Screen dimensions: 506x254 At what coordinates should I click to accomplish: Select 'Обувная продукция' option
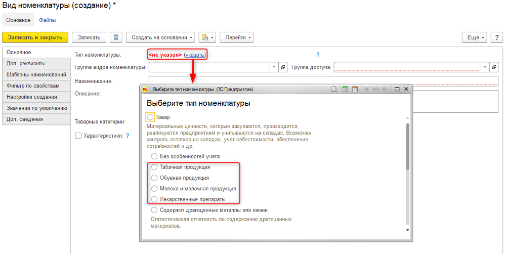click(x=154, y=178)
